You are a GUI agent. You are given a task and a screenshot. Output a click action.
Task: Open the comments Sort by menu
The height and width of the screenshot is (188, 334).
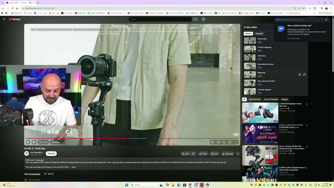(x=49, y=174)
